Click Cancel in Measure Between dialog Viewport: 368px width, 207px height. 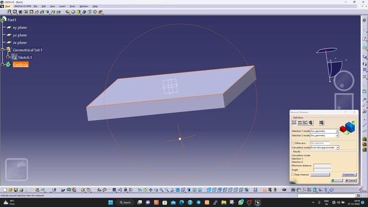click(351, 180)
